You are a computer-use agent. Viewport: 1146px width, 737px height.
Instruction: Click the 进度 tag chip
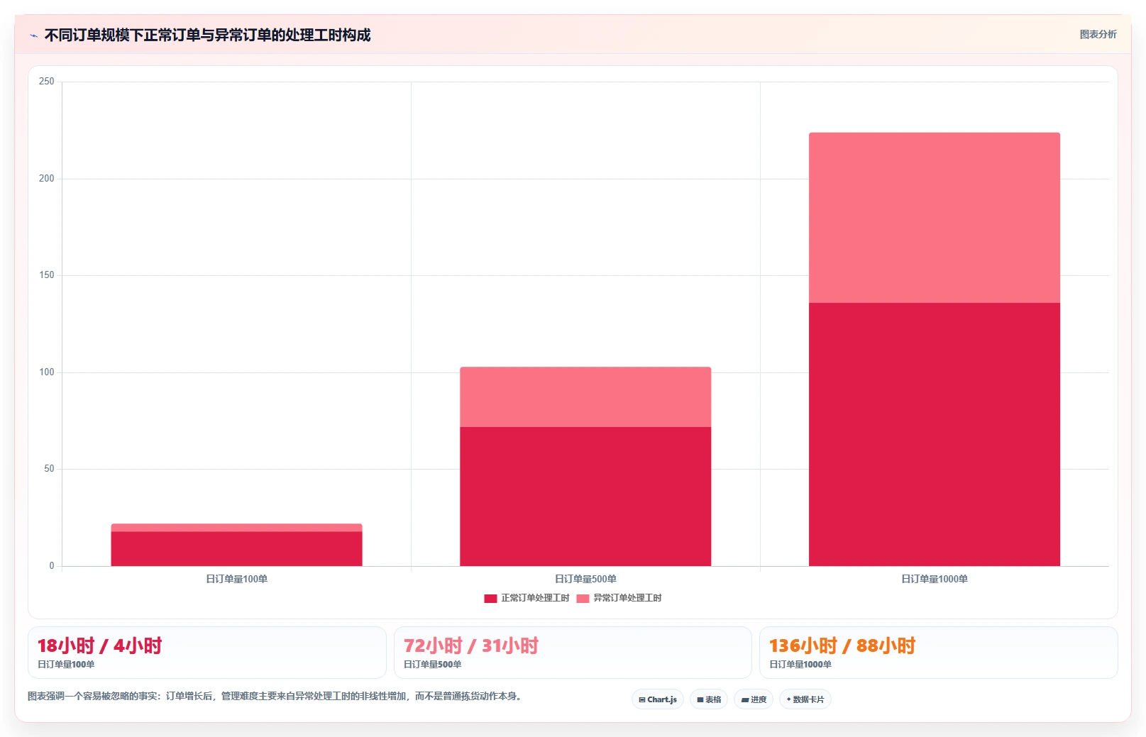754,699
